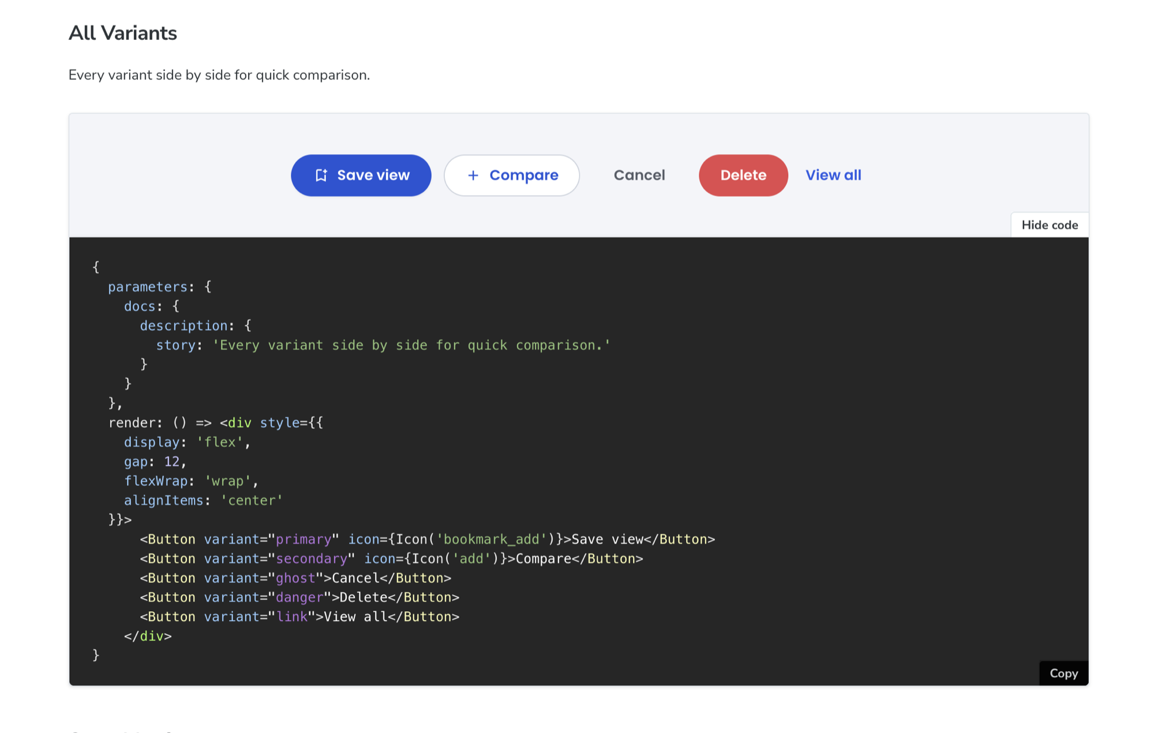Copy the code snippet with Copy button
The height and width of the screenshot is (733, 1154).
tap(1063, 673)
